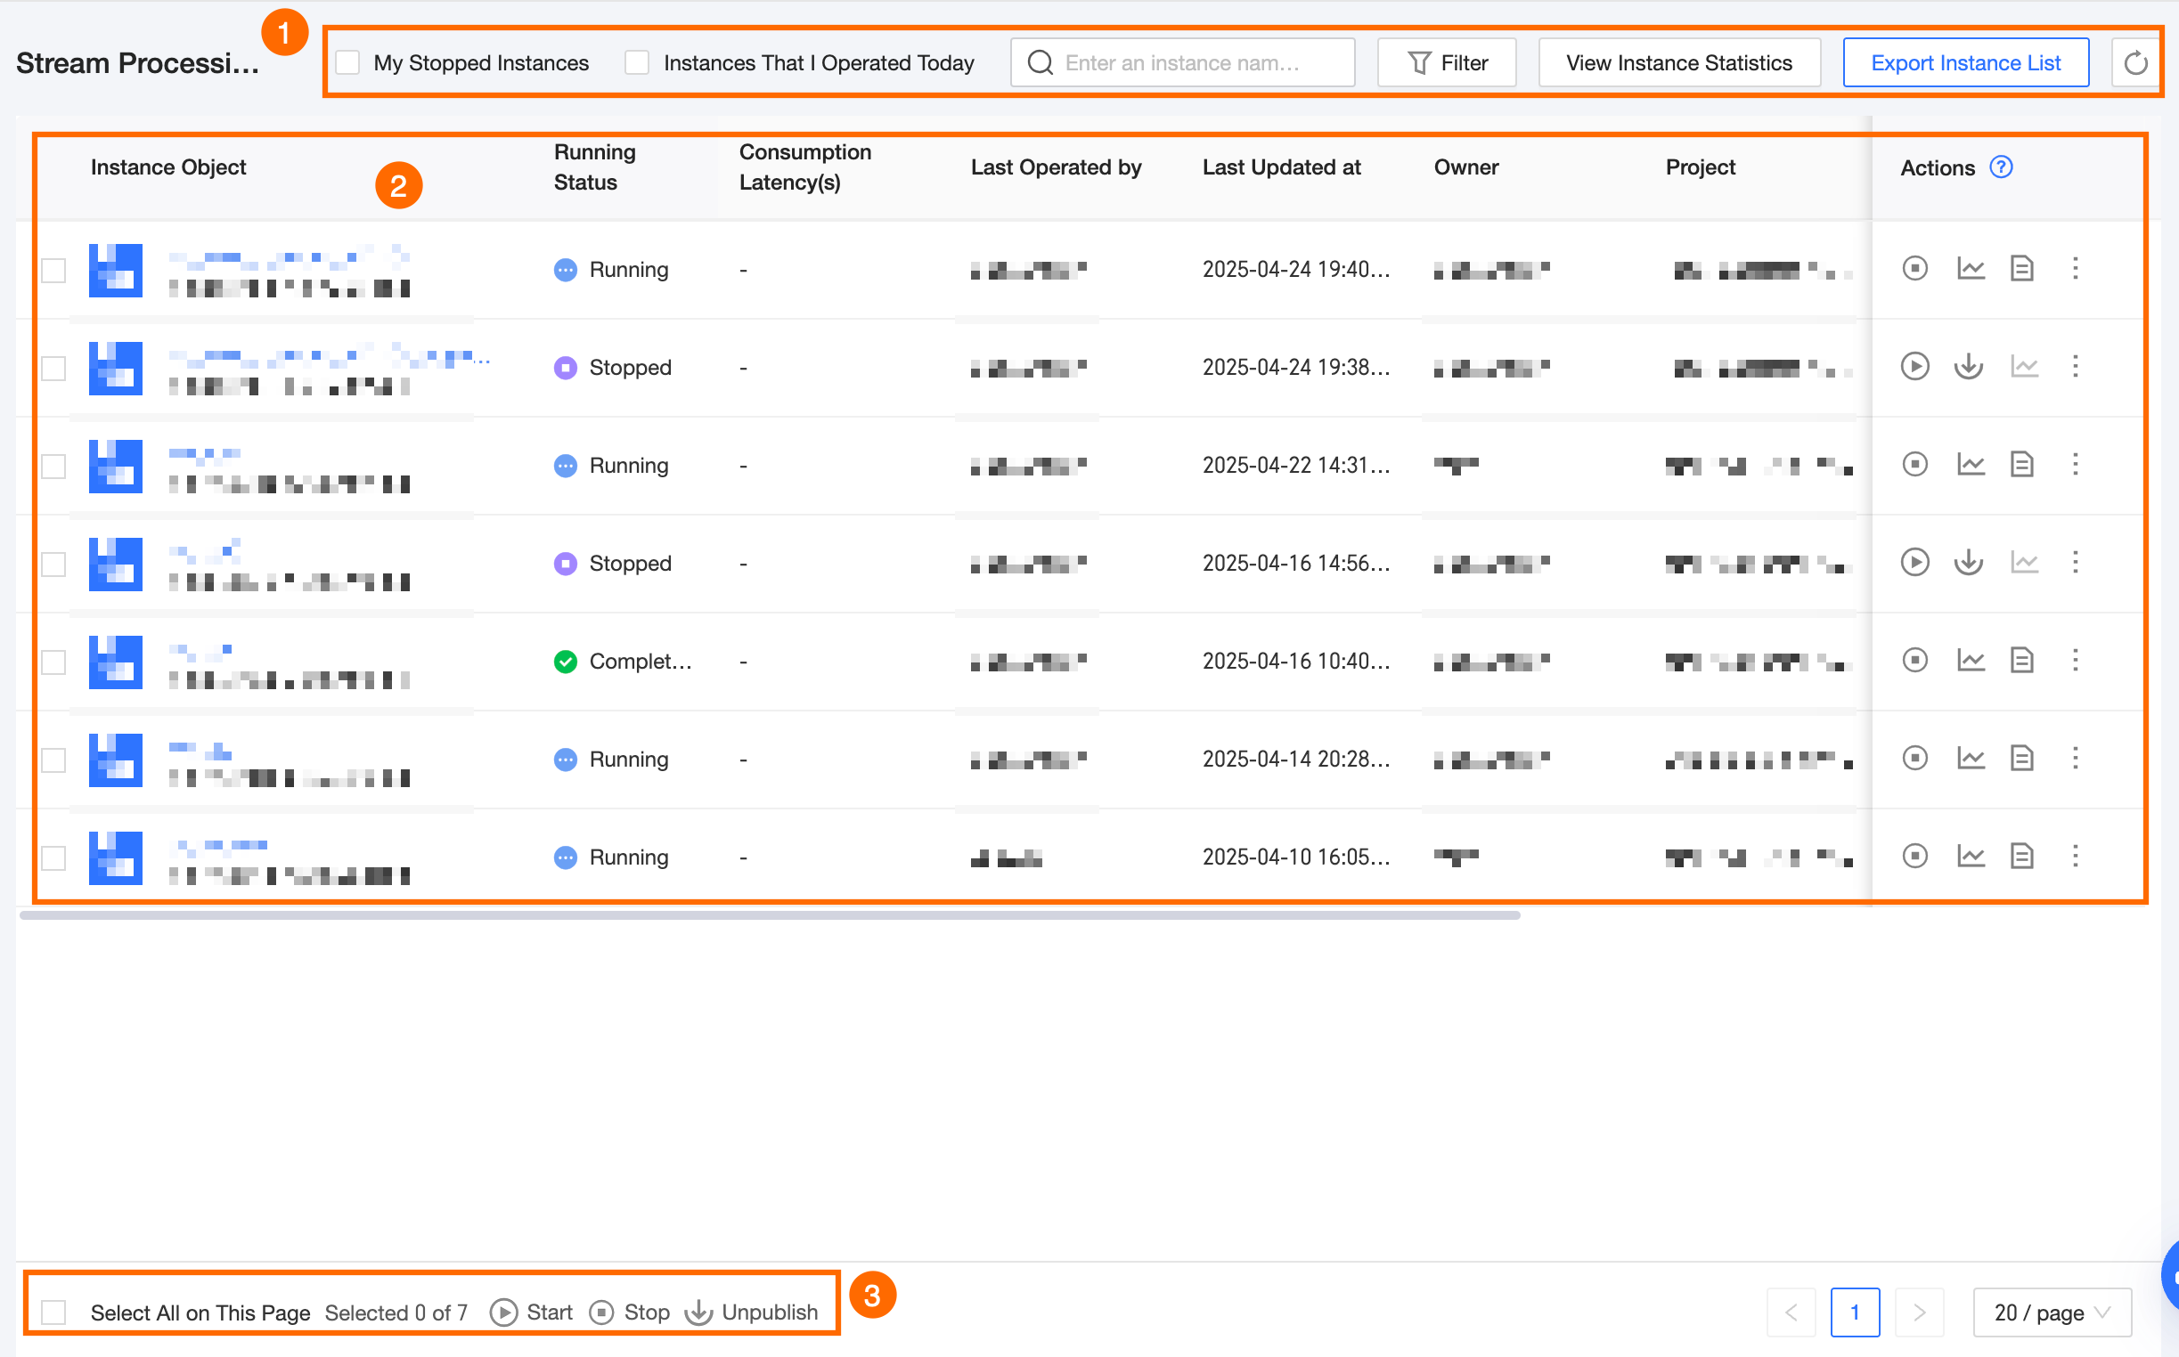Viewport: 2179px width, 1357px height.
Task: Click the Actions help question mark icon
Action: 2000,167
